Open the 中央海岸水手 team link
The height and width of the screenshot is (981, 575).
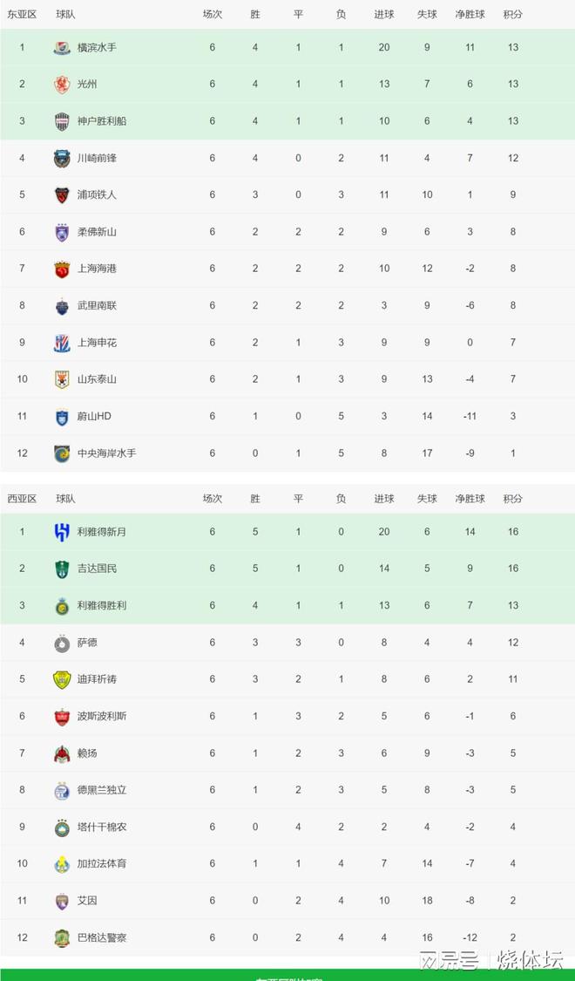[x=107, y=453]
